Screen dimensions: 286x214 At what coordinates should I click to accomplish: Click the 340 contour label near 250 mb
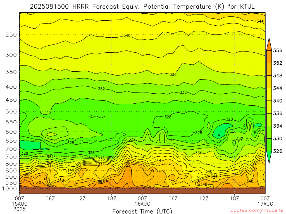point(127,35)
